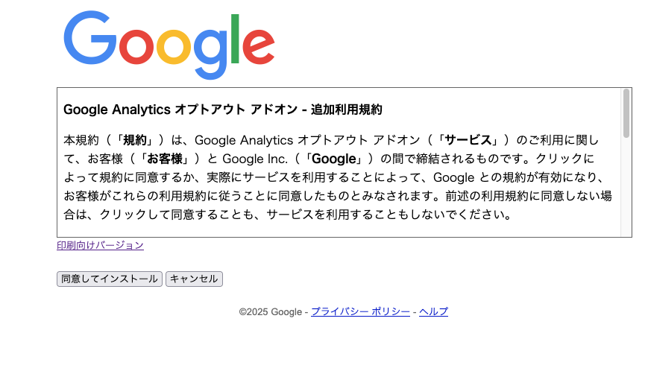Click the 追加利用規約 heading in the terms box
Viewport: 648px width, 374px height.
(x=223, y=110)
